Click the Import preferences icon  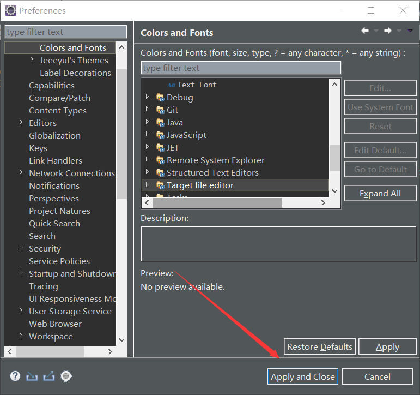32,376
